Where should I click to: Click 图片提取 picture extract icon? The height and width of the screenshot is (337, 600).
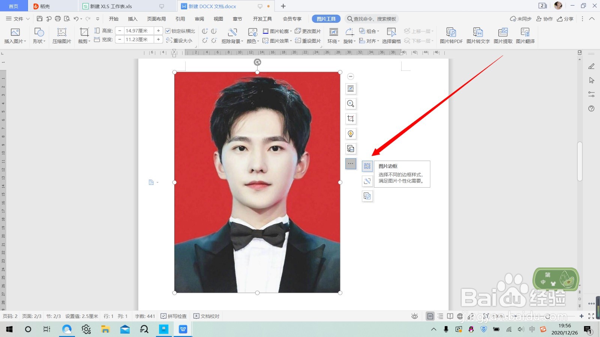tap(503, 32)
